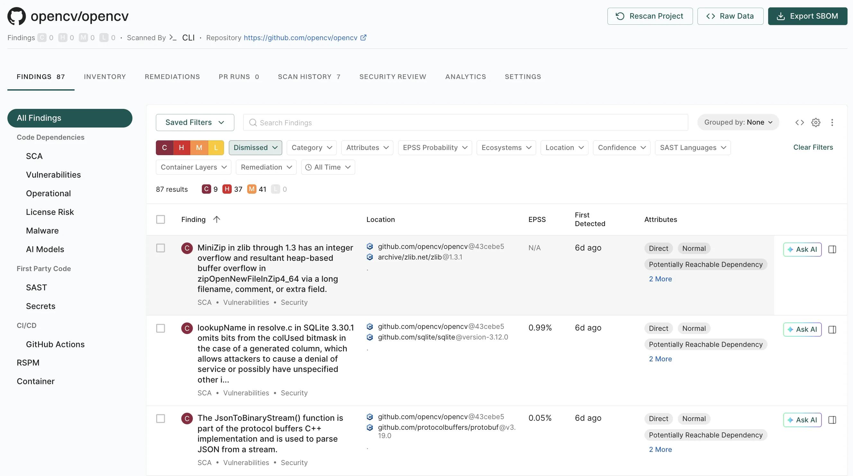Click the code view brackets icon
The width and height of the screenshot is (853, 476).
coord(799,122)
